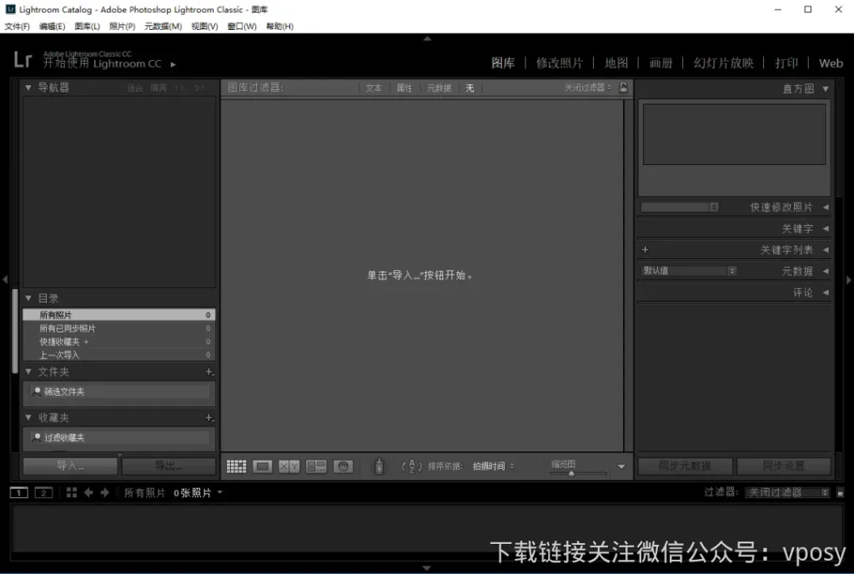Select main window display button 1
This screenshot has width=854, height=574.
(x=18, y=493)
